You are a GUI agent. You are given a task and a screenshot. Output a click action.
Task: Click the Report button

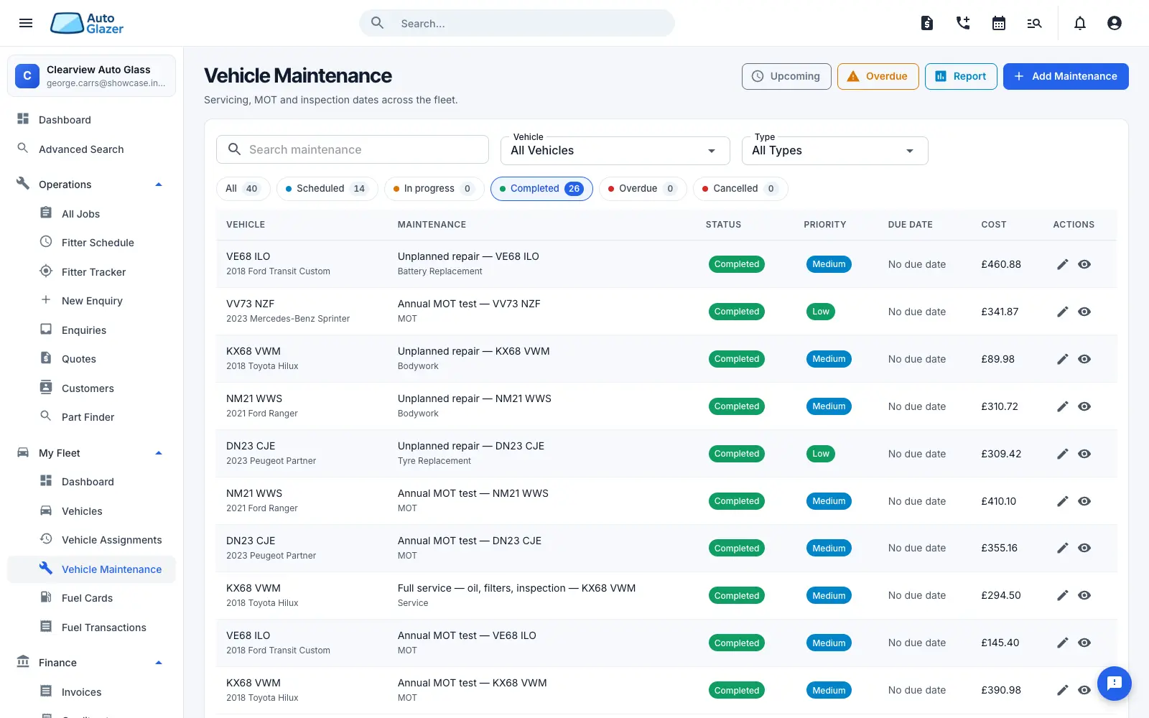click(961, 76)
